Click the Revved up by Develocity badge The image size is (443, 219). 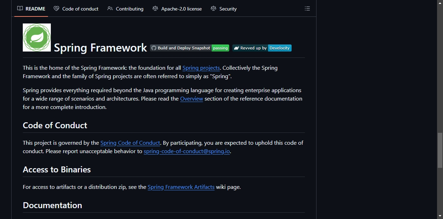click(262, 48)
